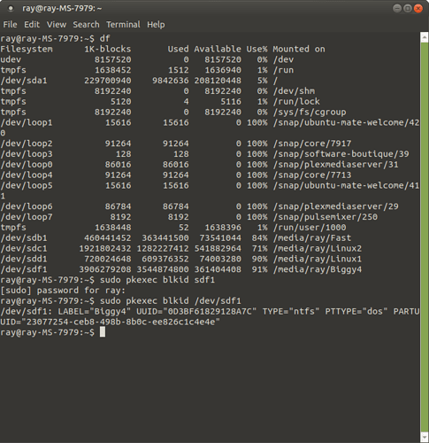Click the 'sudo pkexec blkid /dev/sdf1' command
The height and width of the screenshot is (443, 429).
pyautogui.click(x=171, y=301)
